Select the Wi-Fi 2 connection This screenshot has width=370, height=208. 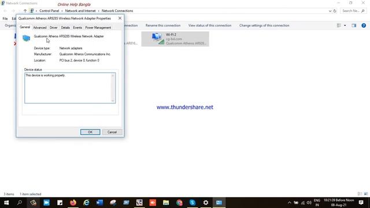(x=175, y=39)
